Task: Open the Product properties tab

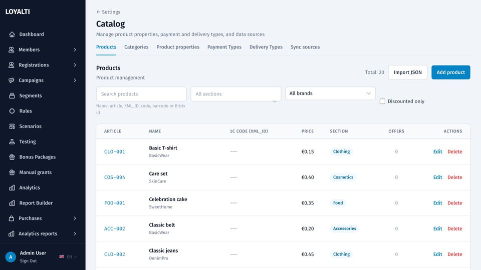Action: [178, 47]
